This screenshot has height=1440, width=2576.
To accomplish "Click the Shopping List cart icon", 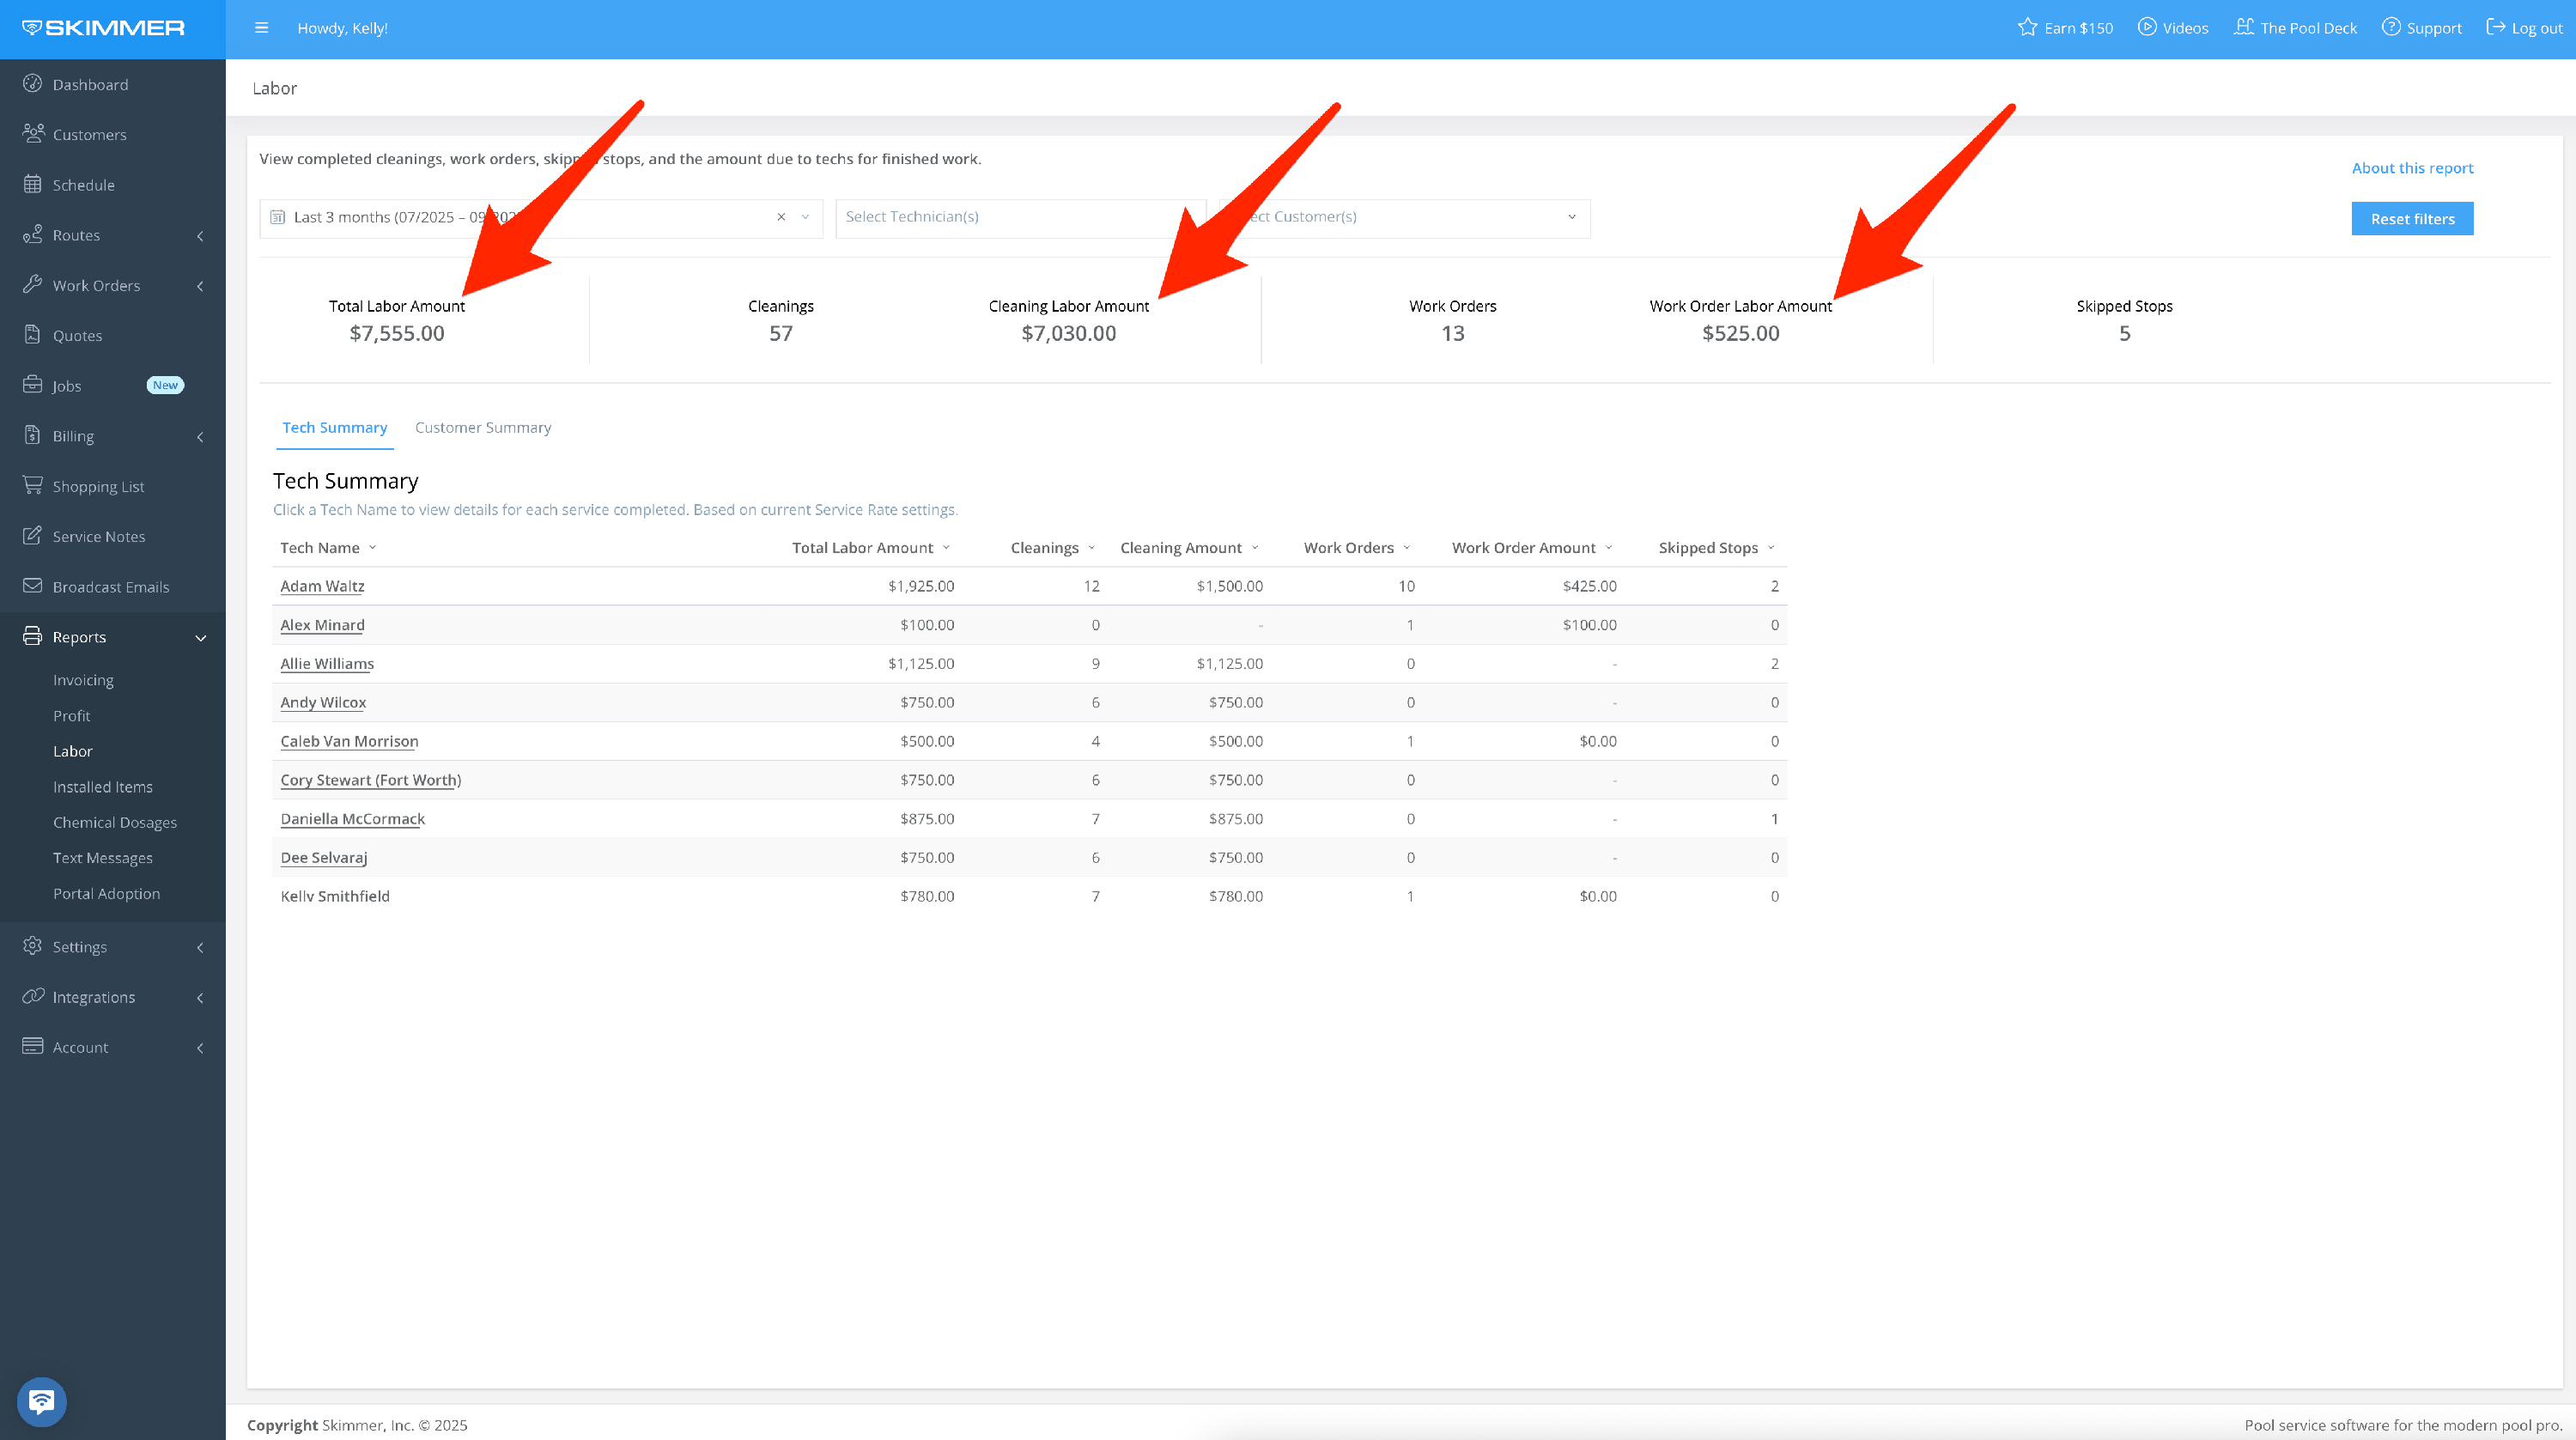I will tap(32, 486).
